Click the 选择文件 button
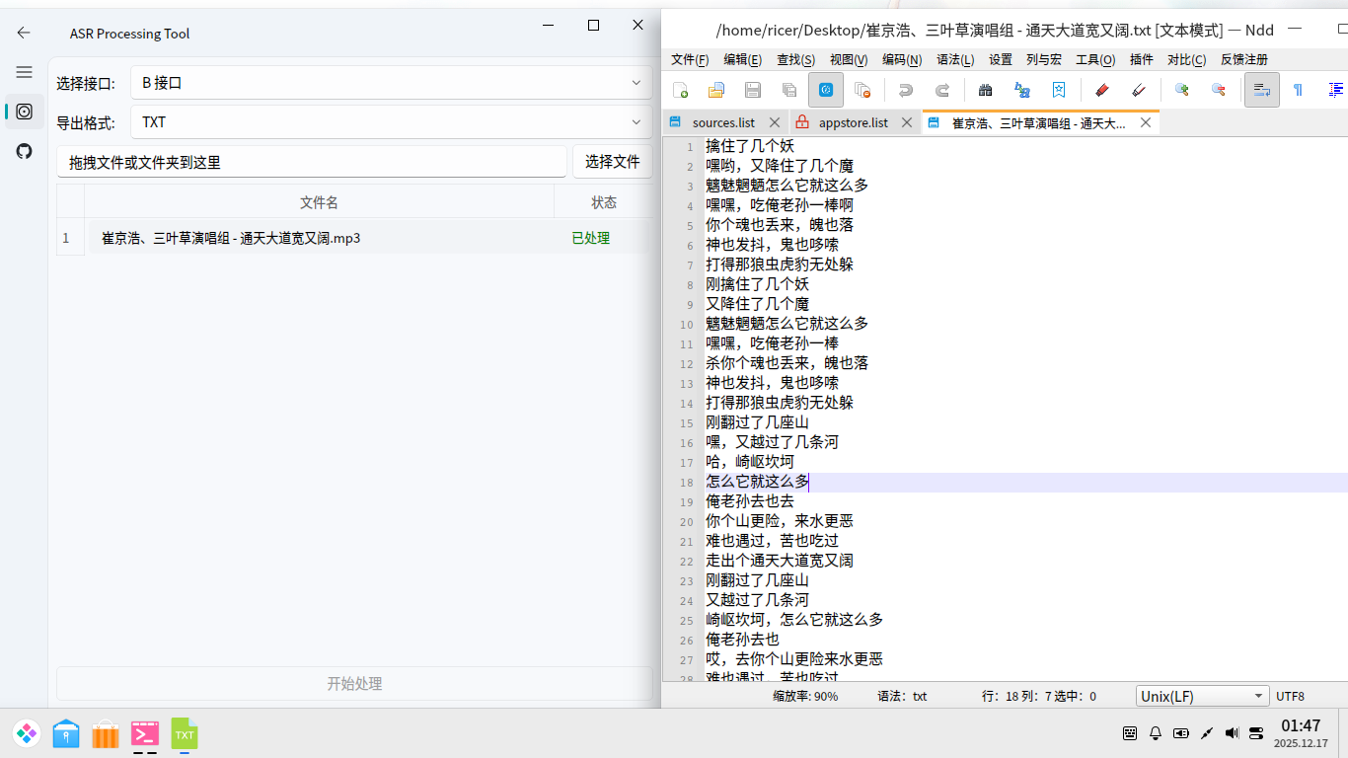This screenshot has width=1348, height=758. pos(612,162)
